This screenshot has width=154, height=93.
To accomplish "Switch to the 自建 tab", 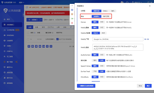I will 36,27.
